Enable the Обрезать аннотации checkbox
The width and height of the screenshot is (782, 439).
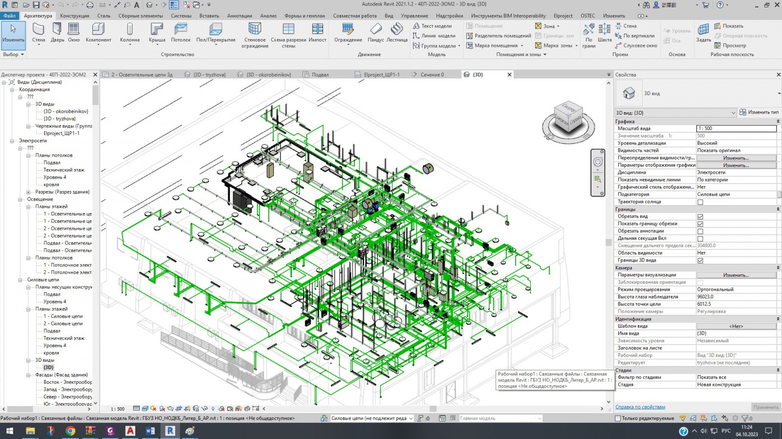click(700, 231)
